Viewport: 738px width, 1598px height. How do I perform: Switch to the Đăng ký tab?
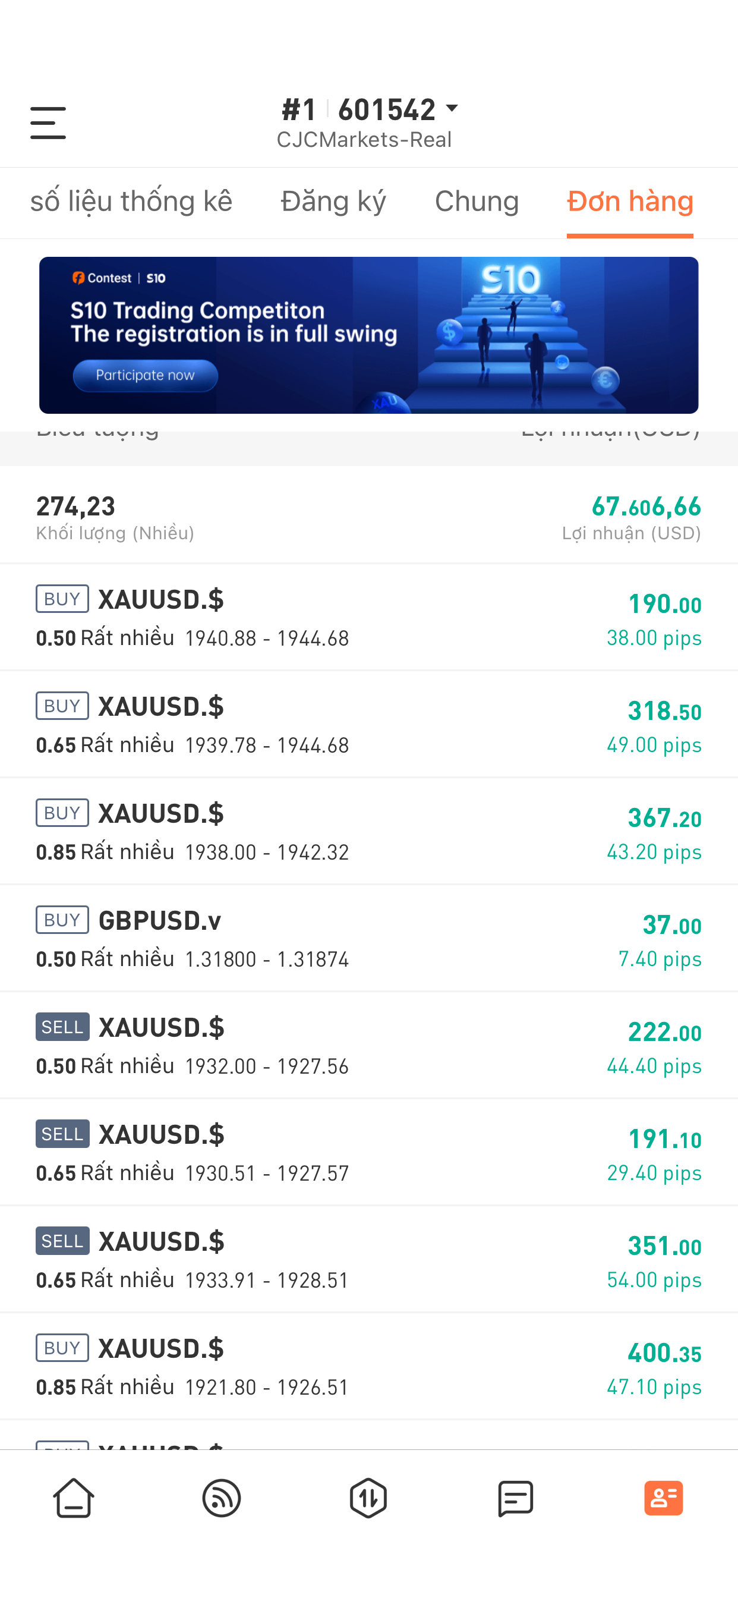tap(333, 201)
